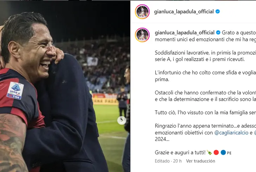This screenshot has height=172, width=256.
Task: Click the paragraph beginning 'L'infortunio che ho colto'
Action: (205, 76)
